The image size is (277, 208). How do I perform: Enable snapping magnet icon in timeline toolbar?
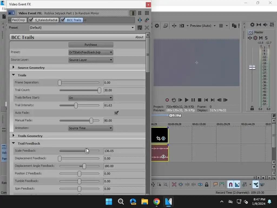(x=230, y=185)
